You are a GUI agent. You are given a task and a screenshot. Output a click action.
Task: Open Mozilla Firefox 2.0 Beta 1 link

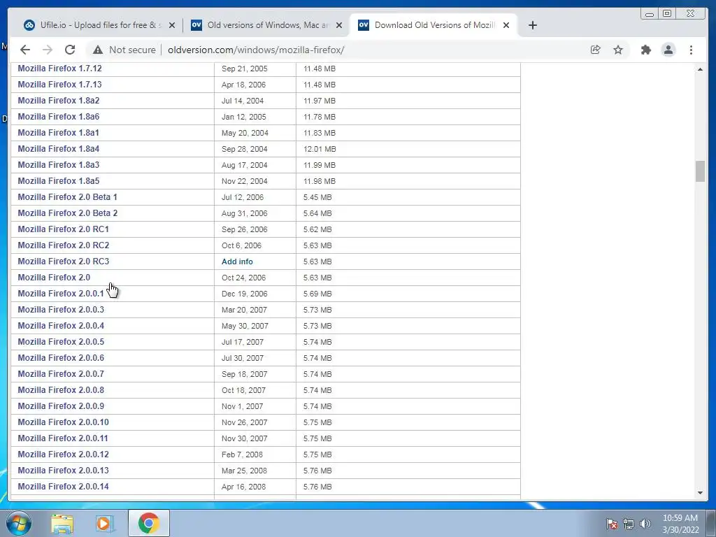click(x=68, y=197)
